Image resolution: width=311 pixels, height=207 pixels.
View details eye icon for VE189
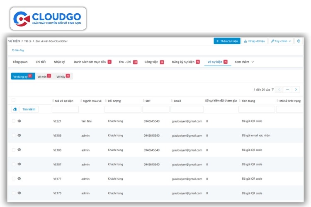click(x=19, y=135)
